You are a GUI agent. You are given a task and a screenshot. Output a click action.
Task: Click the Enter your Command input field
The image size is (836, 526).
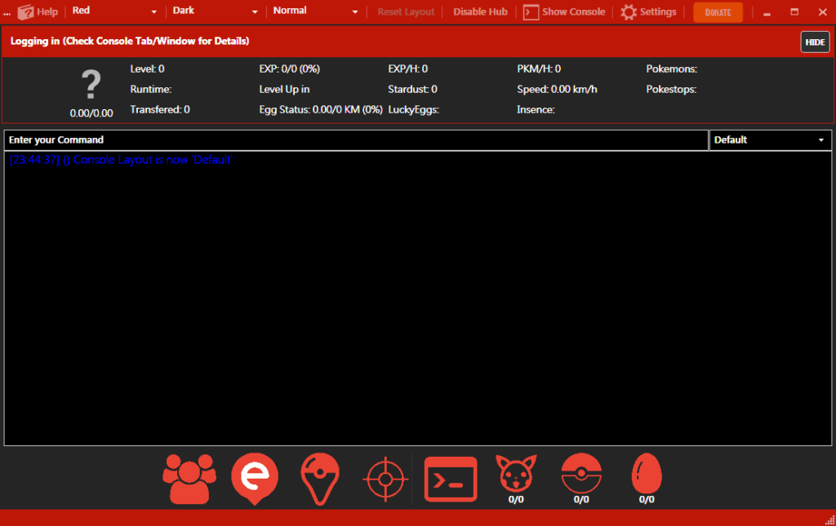[356, 140]
